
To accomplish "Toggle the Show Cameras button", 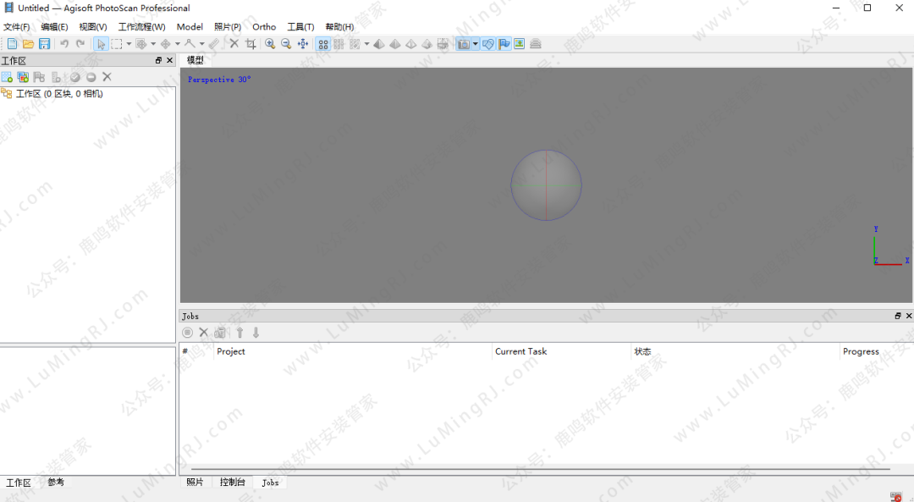I will click(463, 44).
